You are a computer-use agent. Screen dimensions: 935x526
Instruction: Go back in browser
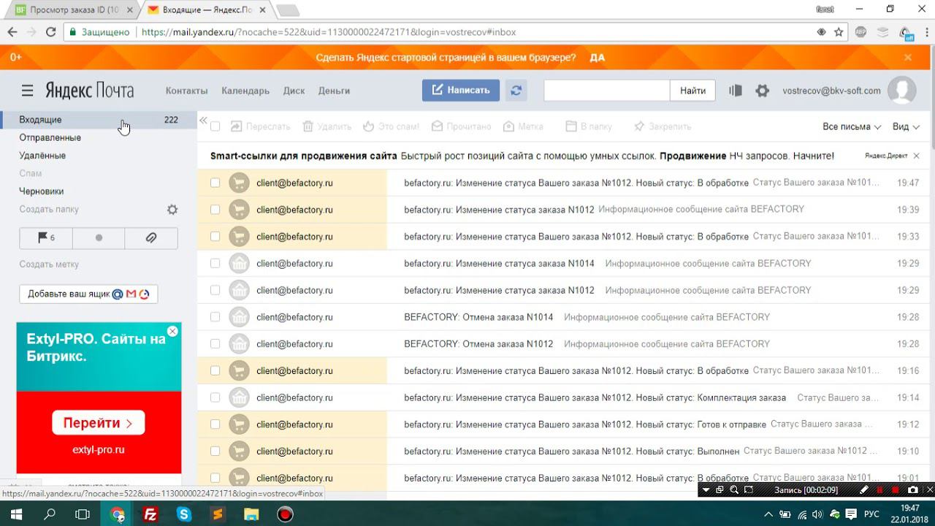click(12, 32)
